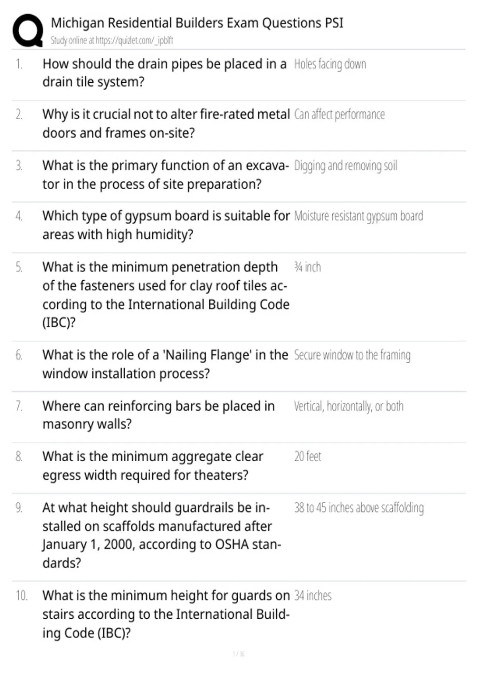This screenshot has width=477, height=676.
Task: Select question 5 about clay roof tile fasteners
Action: 166,295
